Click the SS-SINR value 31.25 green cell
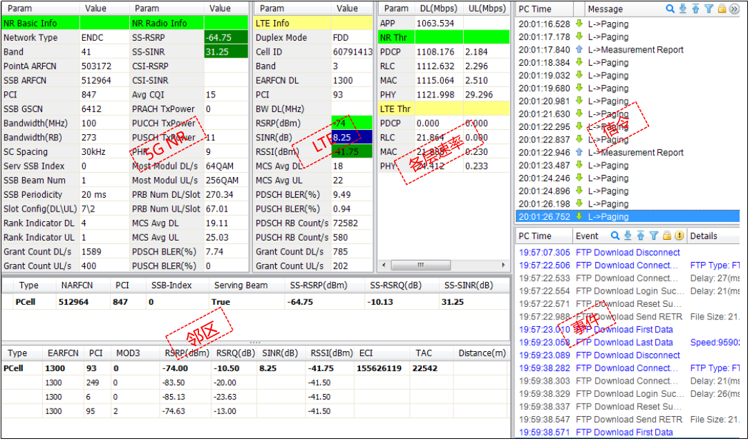This screenshot has height=441, width=750. point(226,52)
